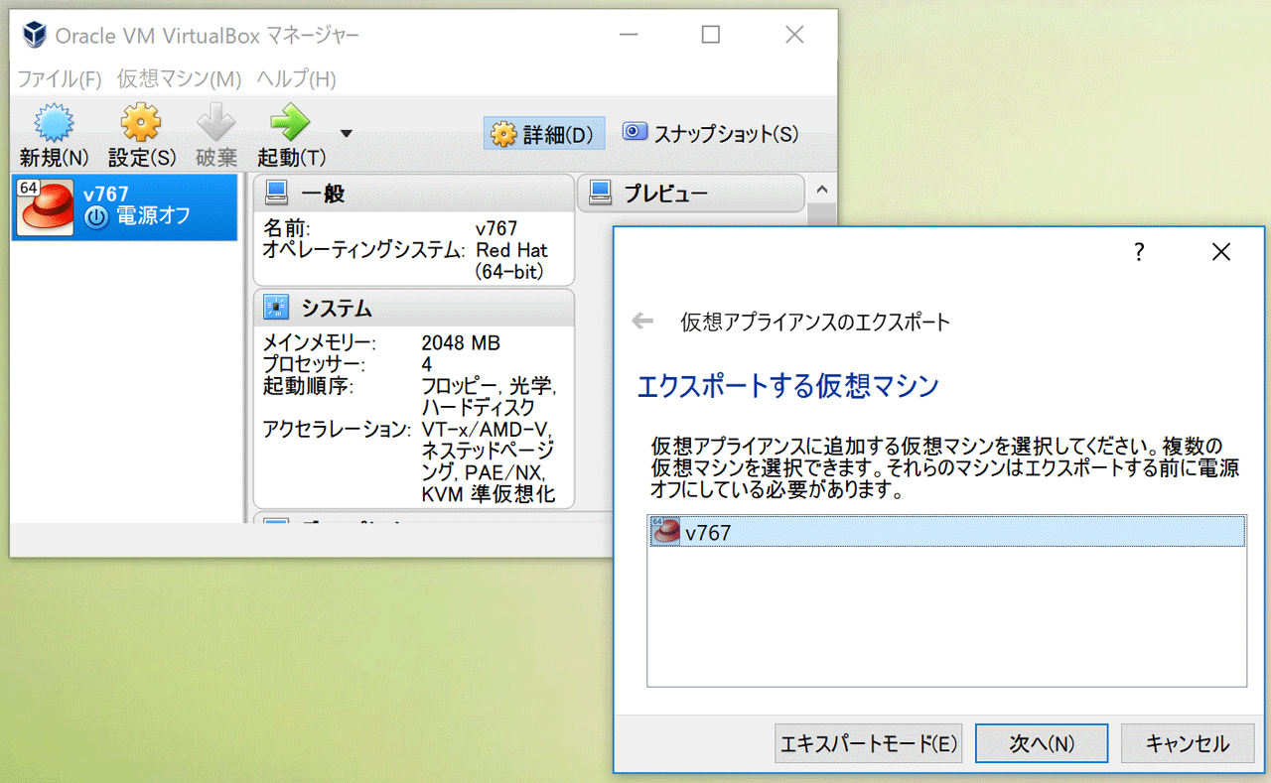Click the 一般 monitor icon
The width and height of the screenshot is (1271, 783).
(276, 193)
